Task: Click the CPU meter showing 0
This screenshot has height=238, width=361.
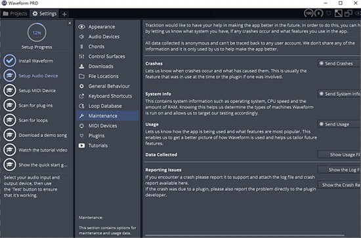Action: click(x=318, y=13)
